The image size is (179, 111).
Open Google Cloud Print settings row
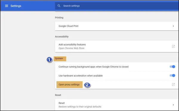pyautogui.click(x=117, y=26)
